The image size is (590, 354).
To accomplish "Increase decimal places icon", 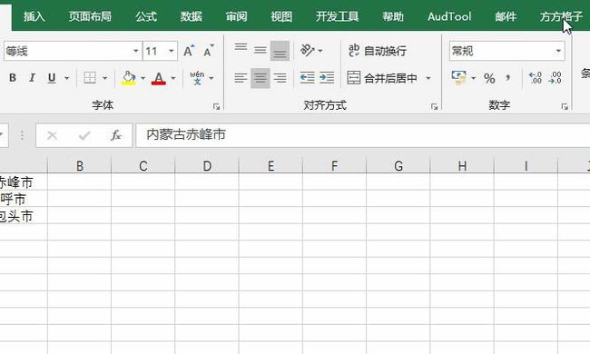I will (535, 78).
